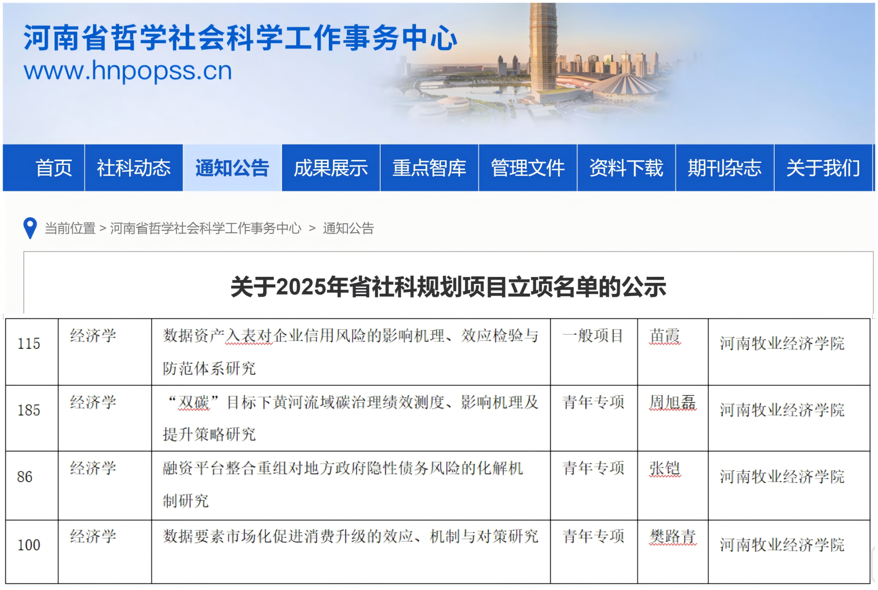Click project number 86 table cell
This screenshot has width=878, height=590.
[x=25, y=476]
